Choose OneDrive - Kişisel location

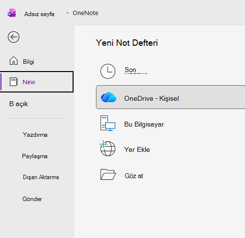click(170, 97)
